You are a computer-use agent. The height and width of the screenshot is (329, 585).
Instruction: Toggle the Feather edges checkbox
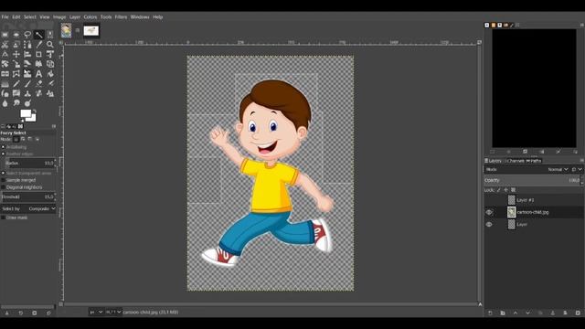[x=3, y=154]
